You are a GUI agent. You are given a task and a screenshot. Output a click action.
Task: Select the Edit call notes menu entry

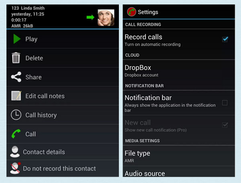point(45,96)
